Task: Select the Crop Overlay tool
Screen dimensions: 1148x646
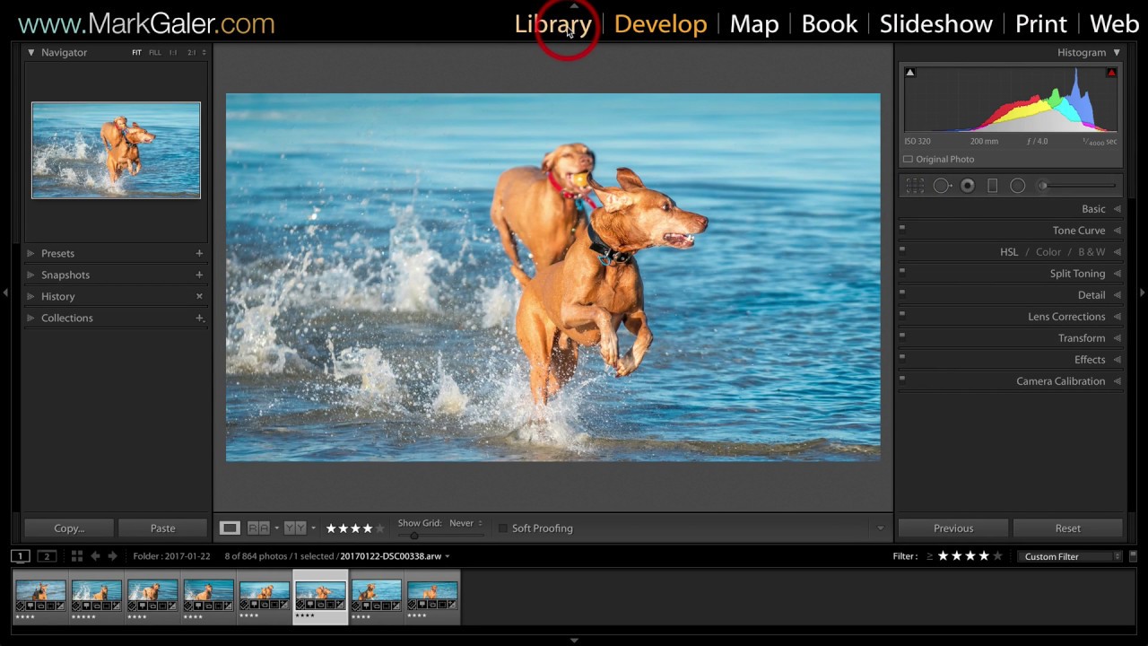Action: (915, 186)
